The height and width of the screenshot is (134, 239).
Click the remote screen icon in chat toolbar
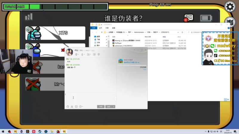tap(94, 54)
